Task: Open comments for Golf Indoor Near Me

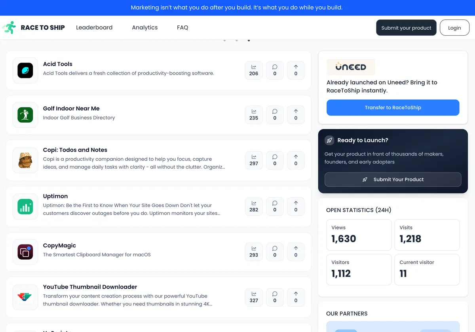Action: point(275,115)
